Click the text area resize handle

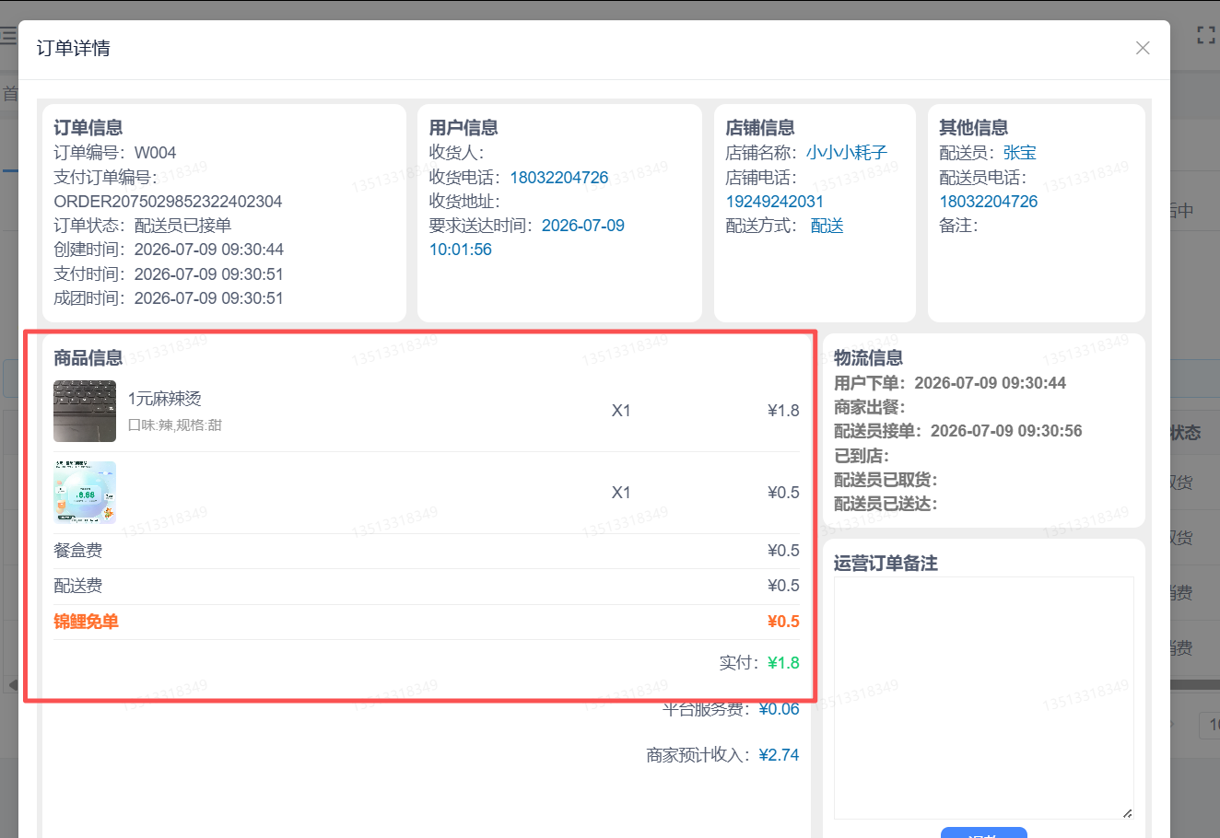point(1128,813)
